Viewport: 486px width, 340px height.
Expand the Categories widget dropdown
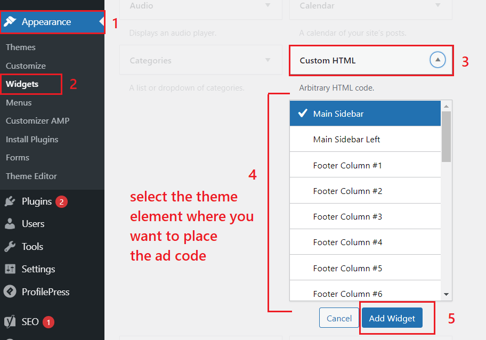268,60
